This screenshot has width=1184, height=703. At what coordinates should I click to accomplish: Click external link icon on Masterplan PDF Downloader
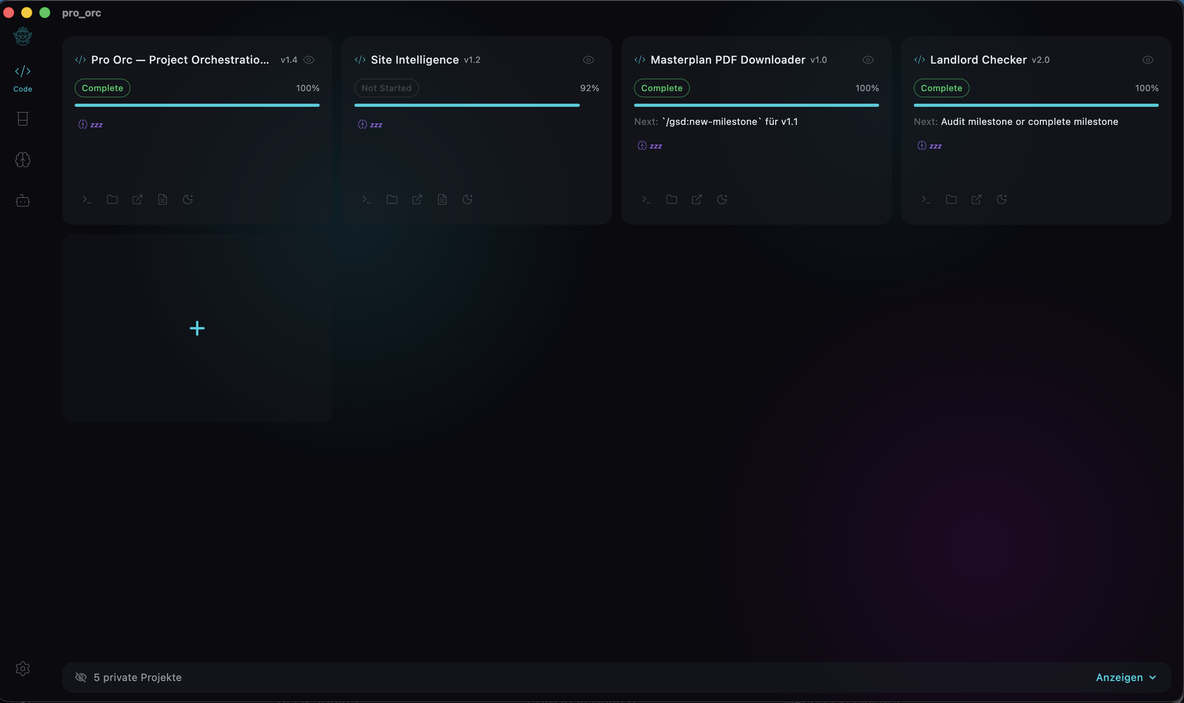(696, 200)
